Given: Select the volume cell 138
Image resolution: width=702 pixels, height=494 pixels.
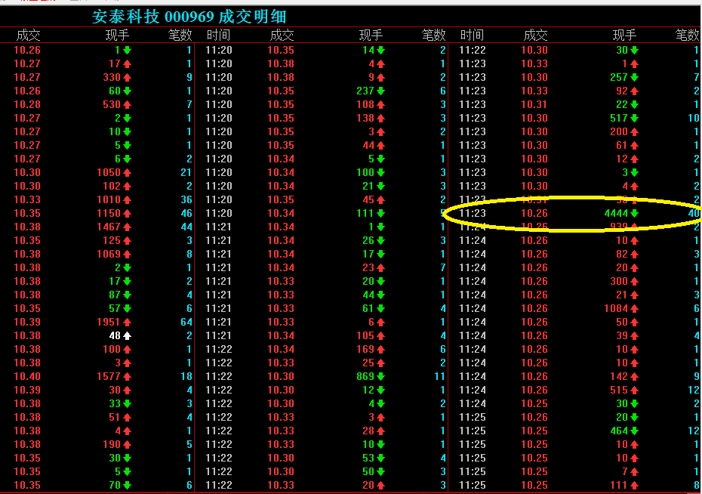Looking at the screenshot, I should [x=365, y=119].
